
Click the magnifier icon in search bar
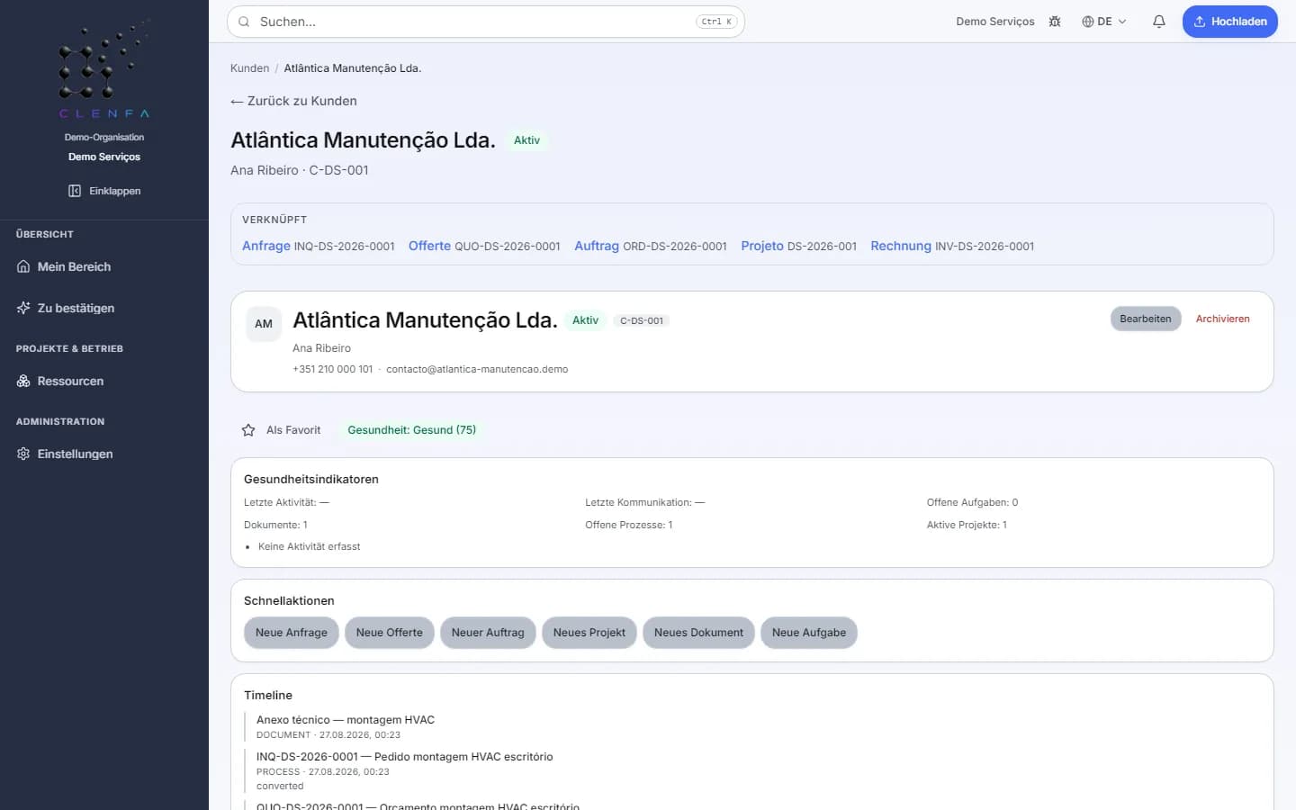[244, 22]
